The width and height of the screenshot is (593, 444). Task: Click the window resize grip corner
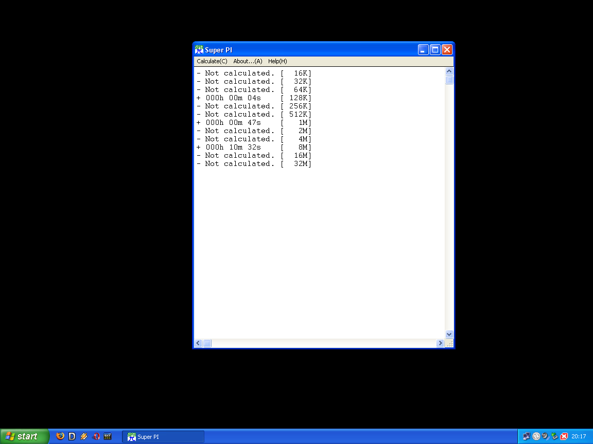point(449,343)
